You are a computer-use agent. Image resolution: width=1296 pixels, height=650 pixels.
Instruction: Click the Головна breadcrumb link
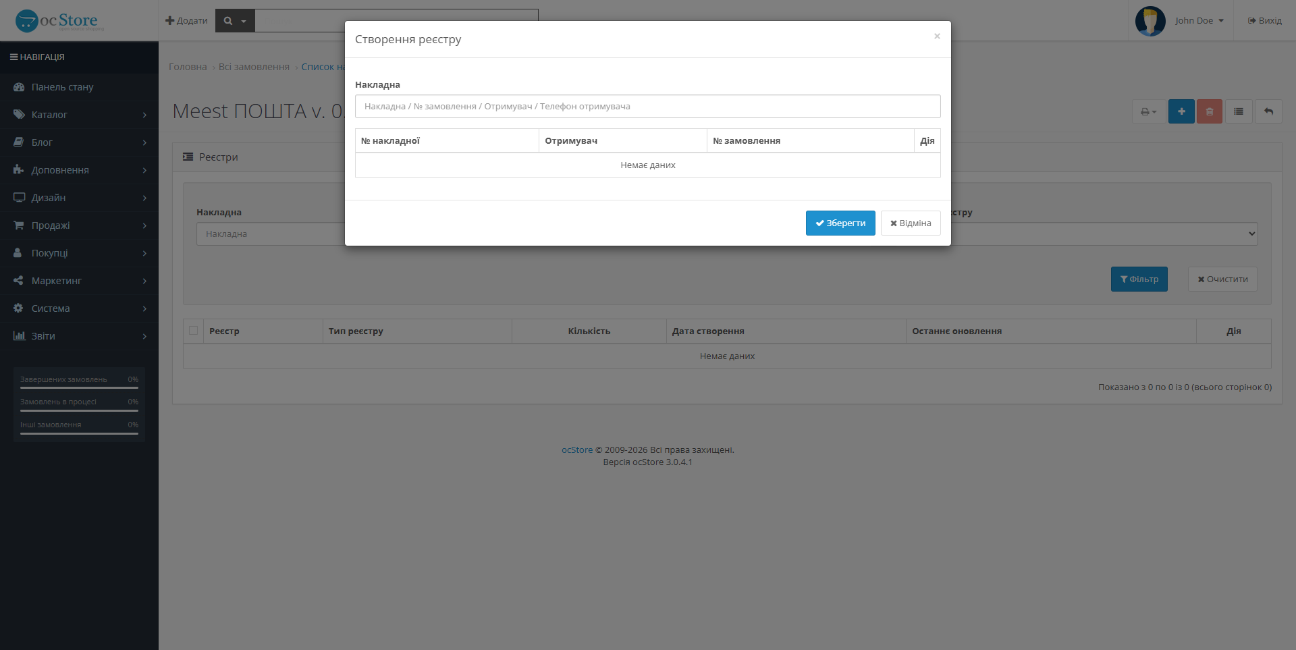coord(188,67)
